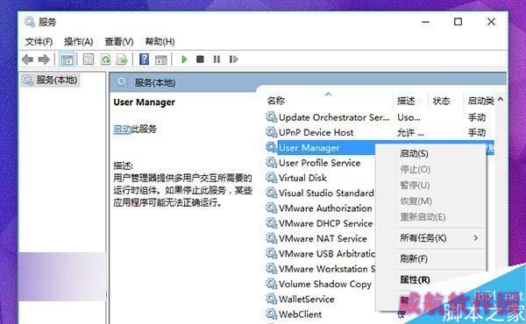Click gear icon beside Volume Shadow Copy
This screenshot has width=526, height=324.
coord(272,284)
